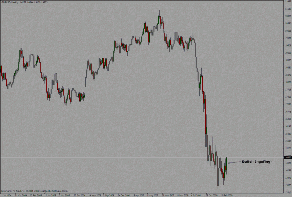This screenshot has height=197, width=292.
Task: Click the "Bullish Engulfing?" text label
Action: (x=257, y=161)
